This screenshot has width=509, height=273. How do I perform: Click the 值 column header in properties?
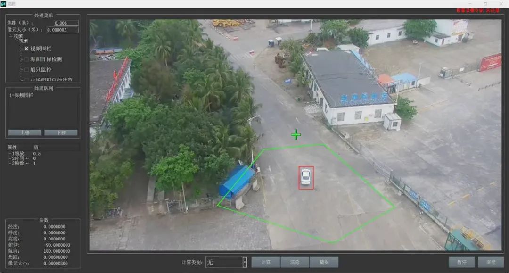[x=37, y=147]
